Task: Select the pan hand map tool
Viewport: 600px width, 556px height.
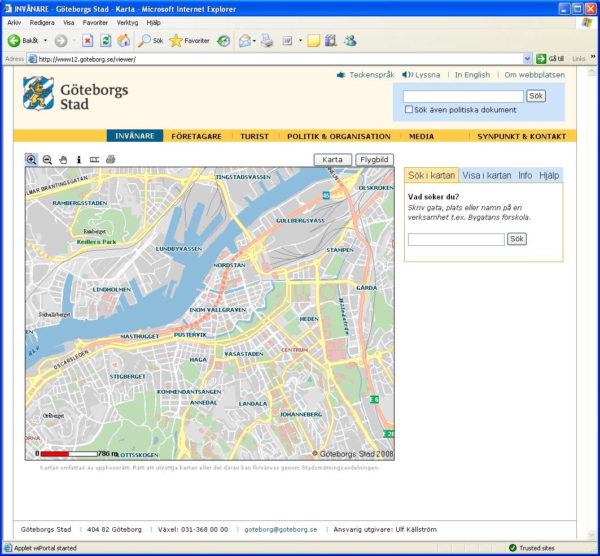Action: (63, 160)
